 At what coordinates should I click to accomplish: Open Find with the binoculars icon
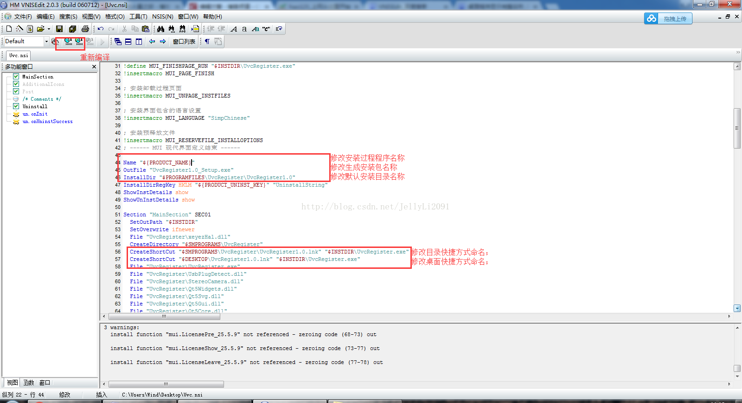(x=160, y=29)
